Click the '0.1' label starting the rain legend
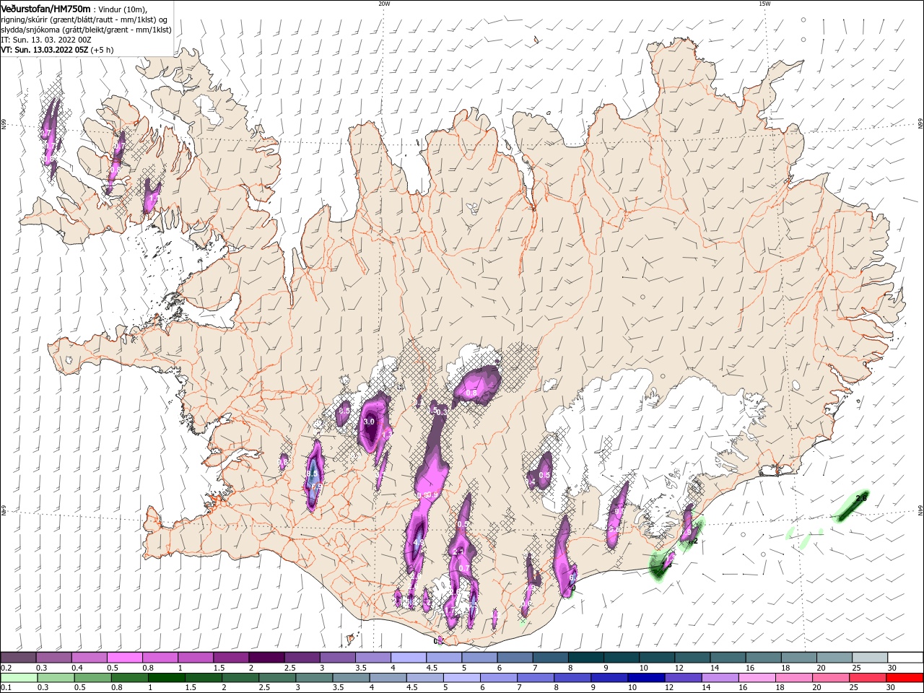This screenshot has height=693, width=924. [x=5, y=688]
